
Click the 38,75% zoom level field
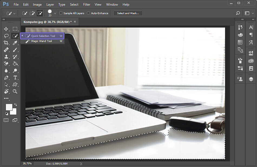coord(27,163)
